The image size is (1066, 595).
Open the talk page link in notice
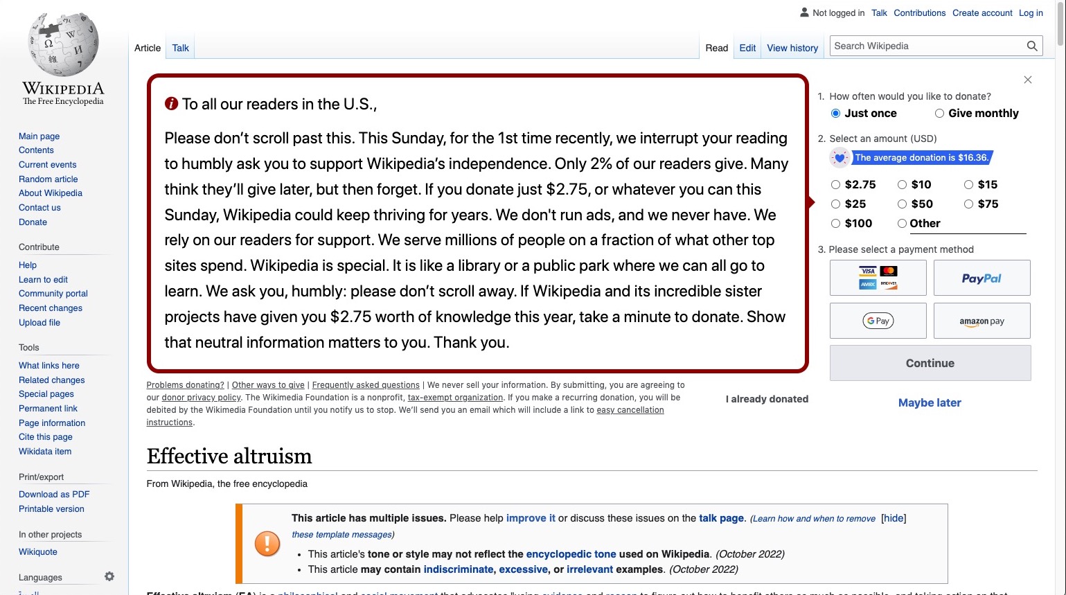[x=721, y=518]
